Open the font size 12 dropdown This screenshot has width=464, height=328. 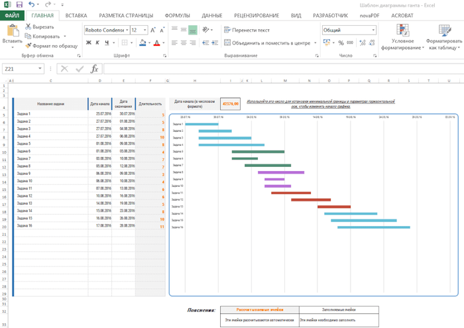[x=144, y=30]
